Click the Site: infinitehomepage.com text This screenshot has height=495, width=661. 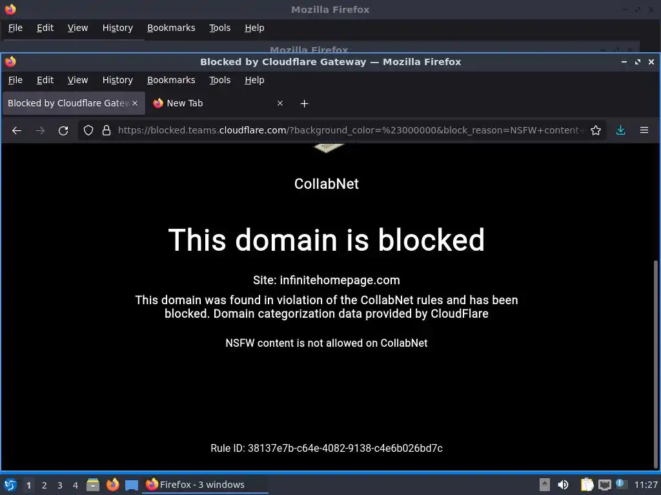326,280
